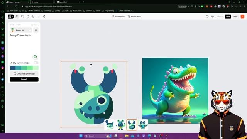Viewport: 247px width, 139px height.
Task: Click the taskbar Search box
Action: 98,136
